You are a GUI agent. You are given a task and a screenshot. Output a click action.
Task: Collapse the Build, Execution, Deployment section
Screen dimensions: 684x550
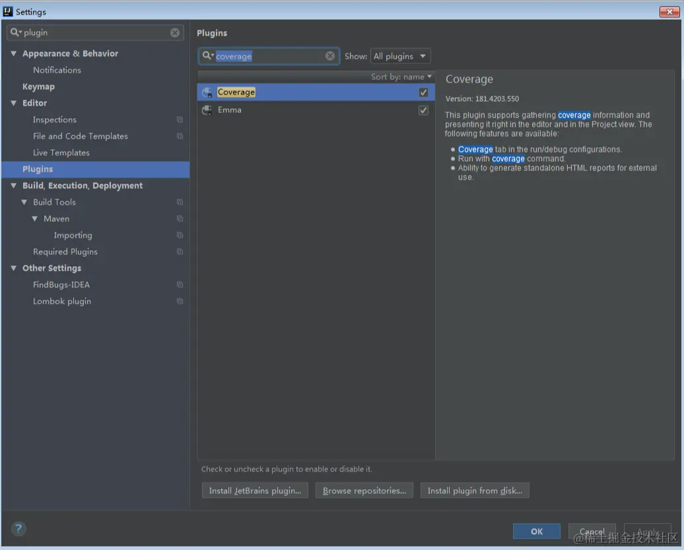tap(13, 186)
